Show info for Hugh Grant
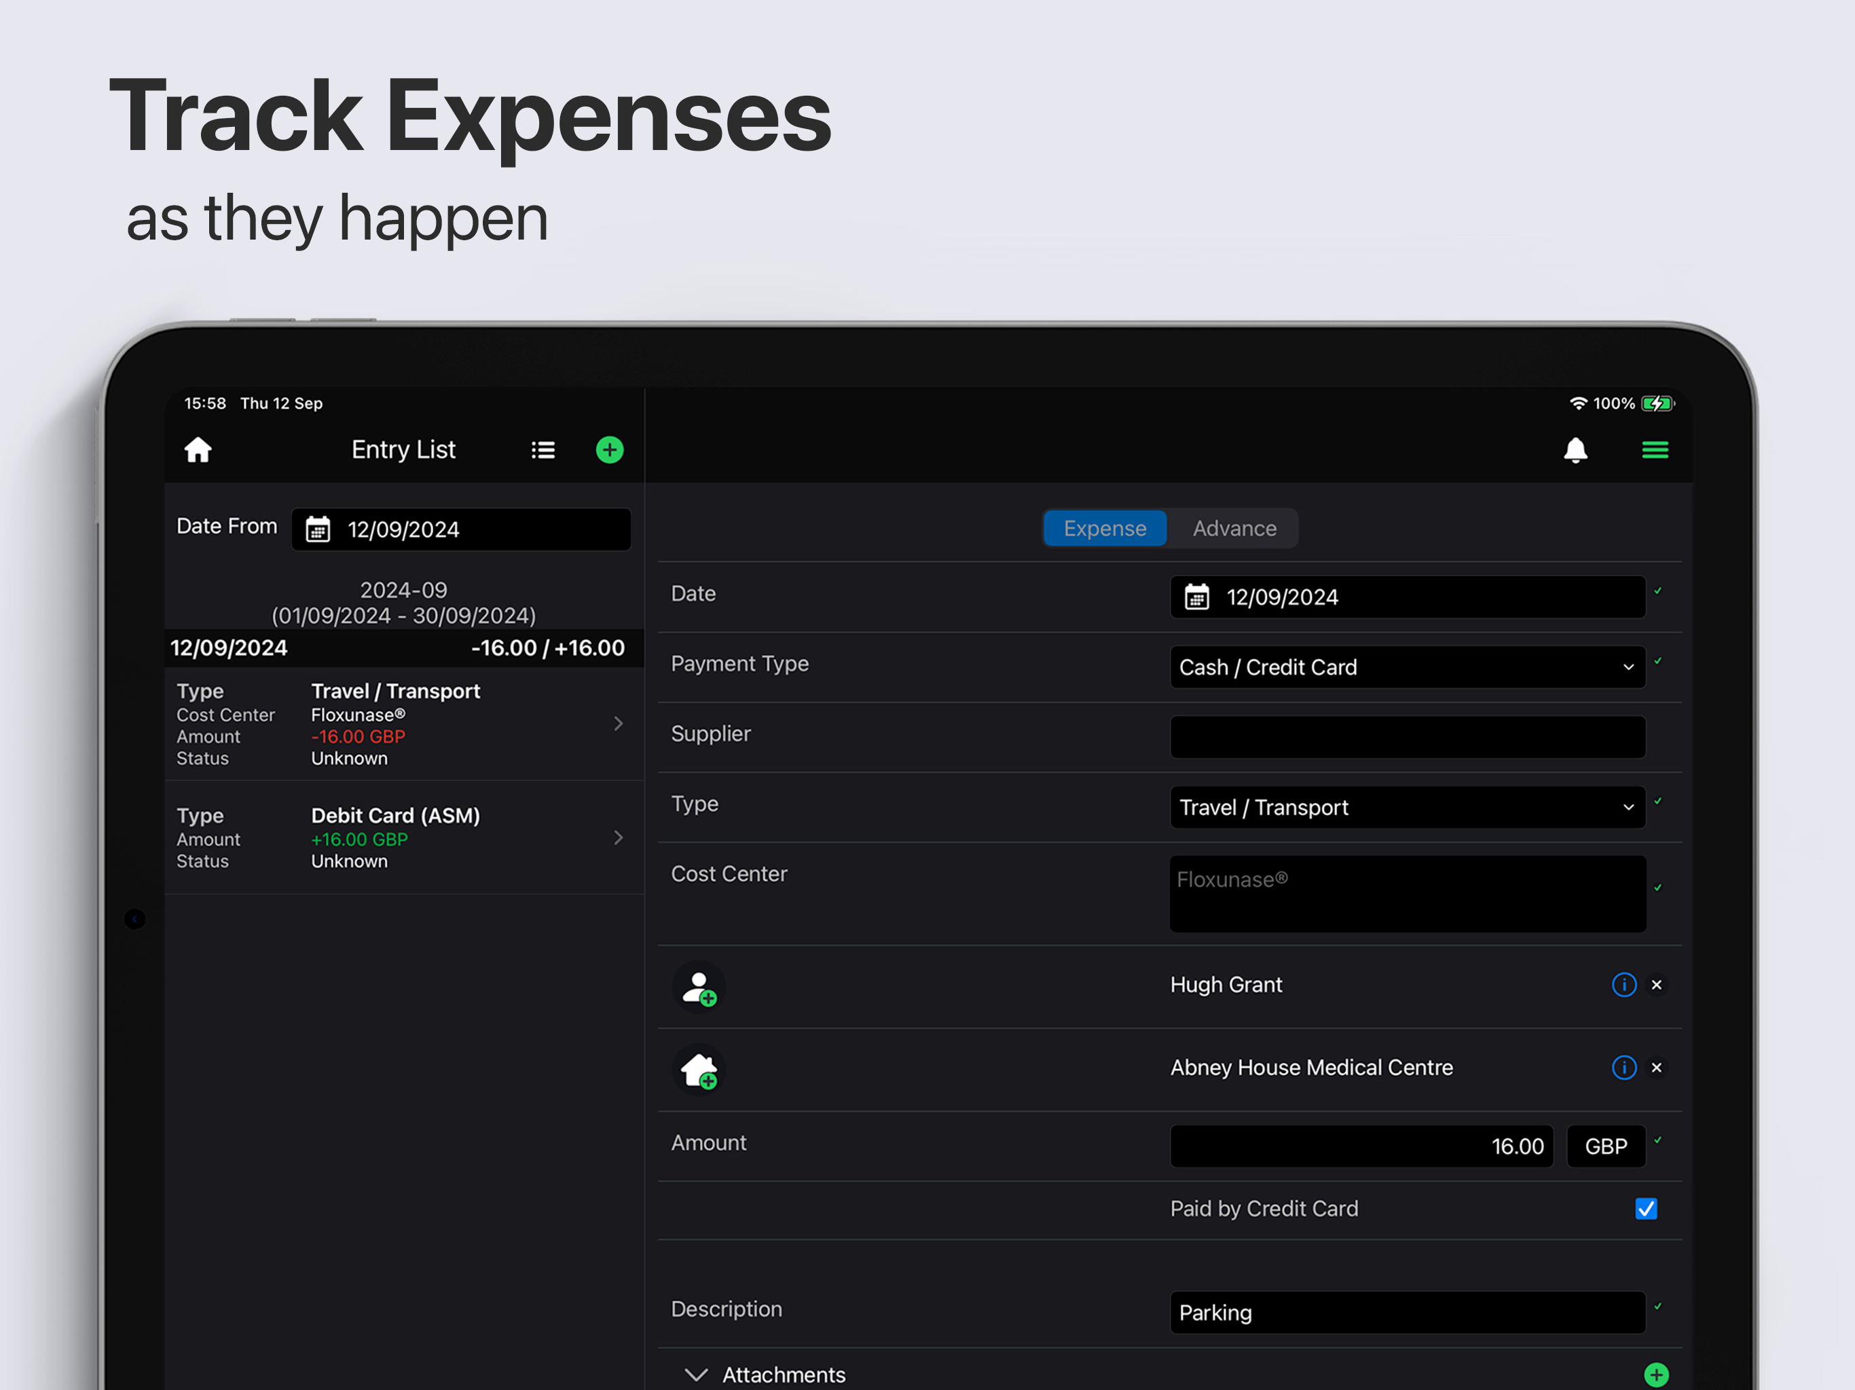 1623,984
